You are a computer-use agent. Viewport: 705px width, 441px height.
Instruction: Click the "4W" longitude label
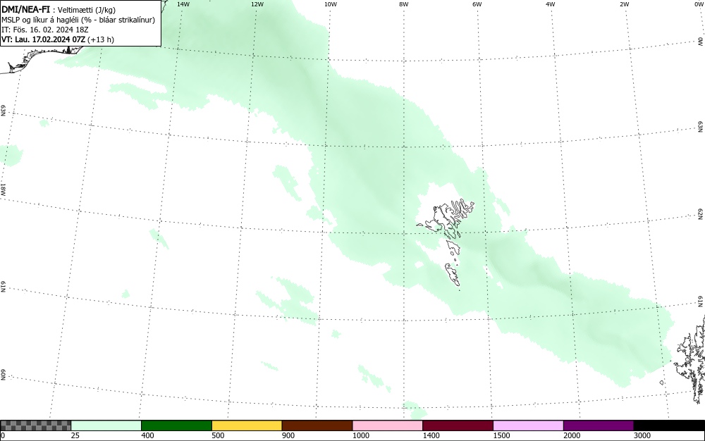pos(551,4)
